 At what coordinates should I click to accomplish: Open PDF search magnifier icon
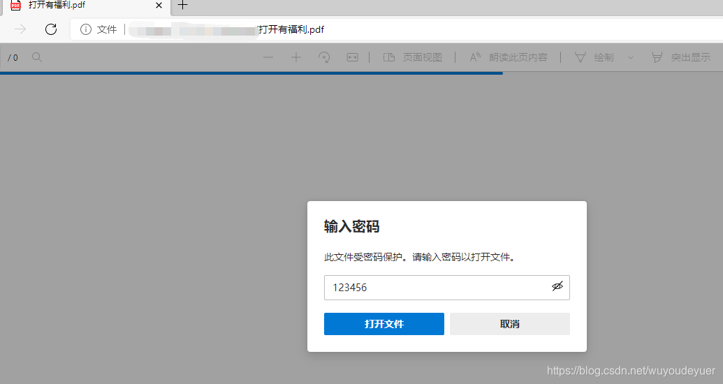(x=37, y=57)
